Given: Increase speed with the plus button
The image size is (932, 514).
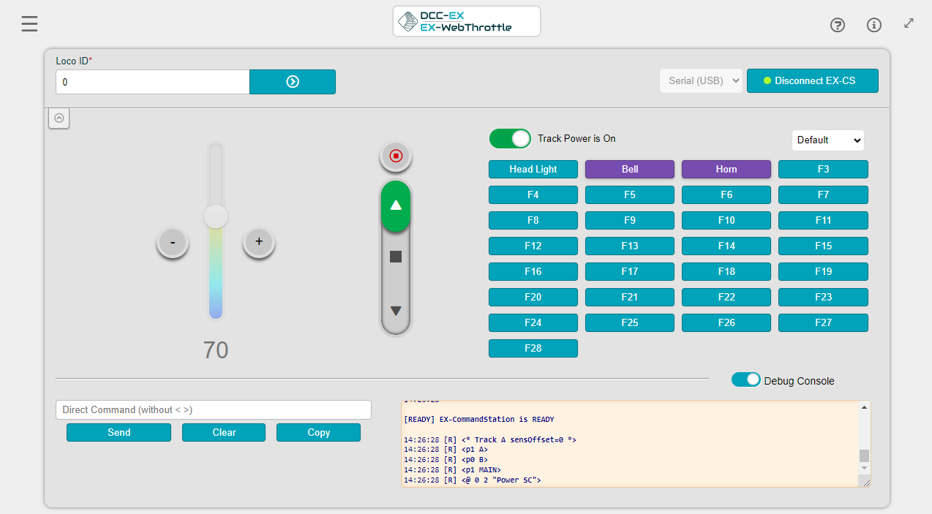Looking at the screenshot, I should point(259,241).
